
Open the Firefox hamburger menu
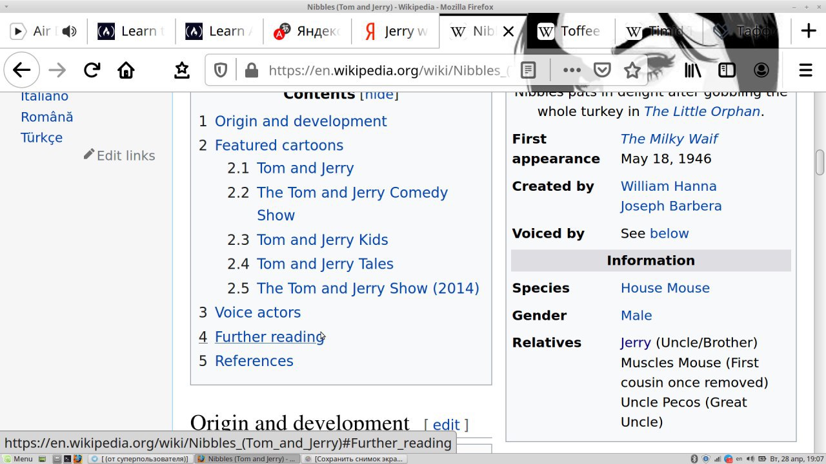(805, 70)
